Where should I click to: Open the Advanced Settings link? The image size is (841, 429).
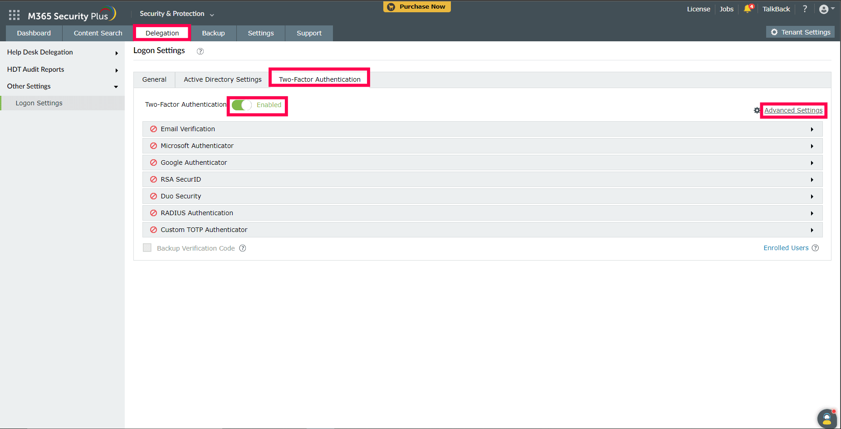[793, 110]
